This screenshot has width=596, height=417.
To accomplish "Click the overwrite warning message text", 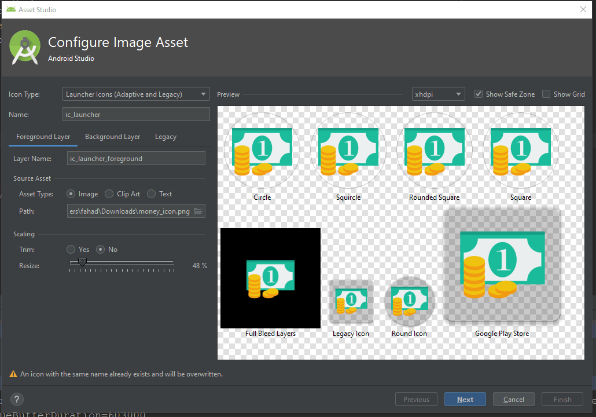I will [122, 374].
